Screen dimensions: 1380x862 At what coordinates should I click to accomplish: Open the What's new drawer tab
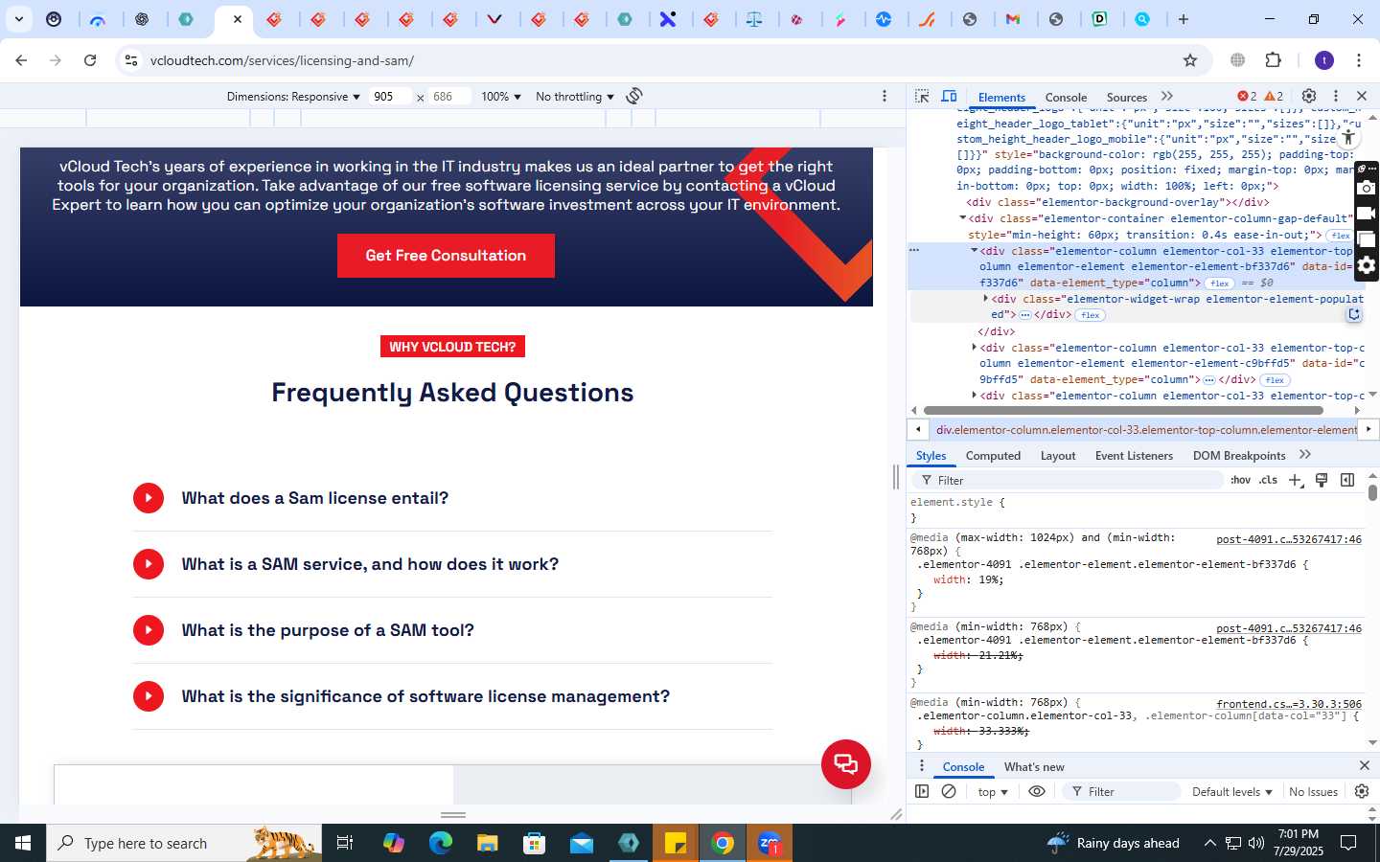coord(1034,767)
